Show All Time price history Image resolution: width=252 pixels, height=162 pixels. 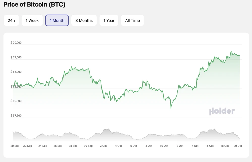click(133, 20)
